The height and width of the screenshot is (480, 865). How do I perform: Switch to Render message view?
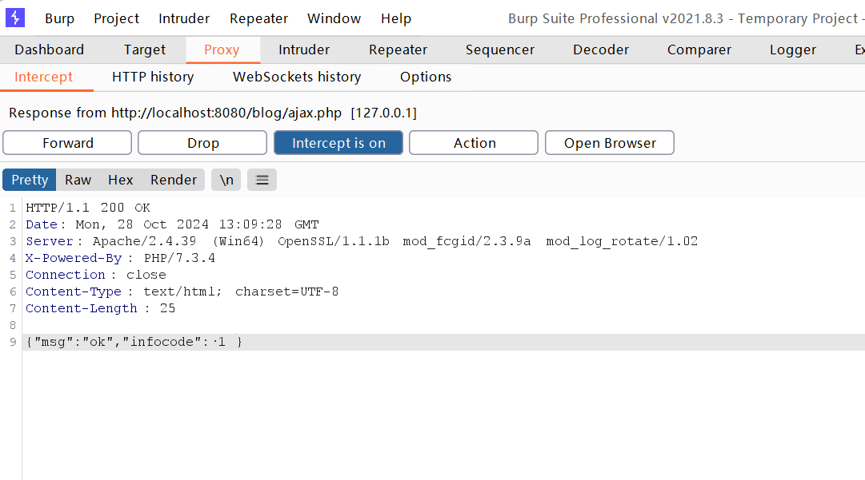click(x=173, y=180)
